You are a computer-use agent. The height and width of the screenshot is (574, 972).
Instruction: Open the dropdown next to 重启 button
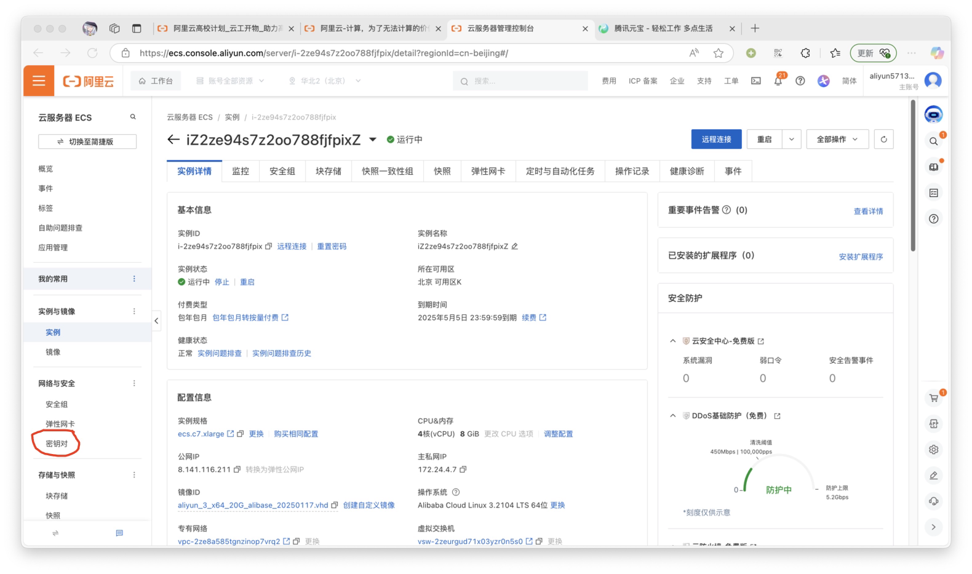[792, 139]
